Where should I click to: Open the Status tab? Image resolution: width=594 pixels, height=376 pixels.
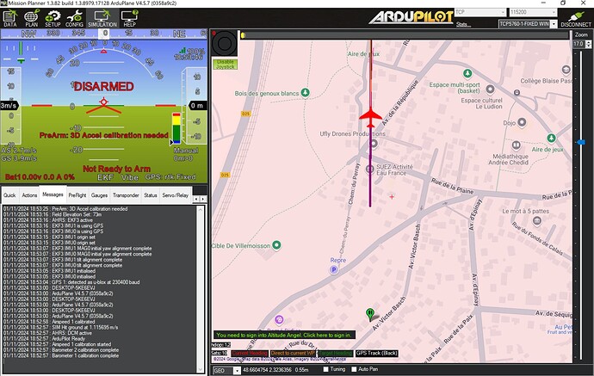coord(151,195)
